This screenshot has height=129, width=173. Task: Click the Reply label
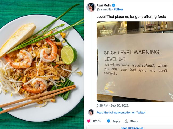click(x=116, y=121)
